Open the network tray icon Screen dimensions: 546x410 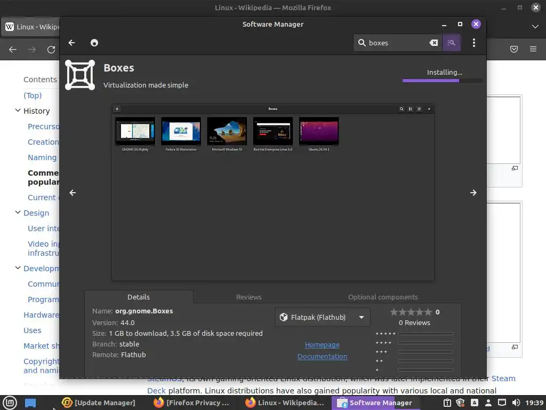click(502, 403)
